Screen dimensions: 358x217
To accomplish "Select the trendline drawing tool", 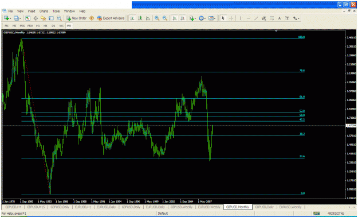I will pyautogui.click(x=256, y=18).
